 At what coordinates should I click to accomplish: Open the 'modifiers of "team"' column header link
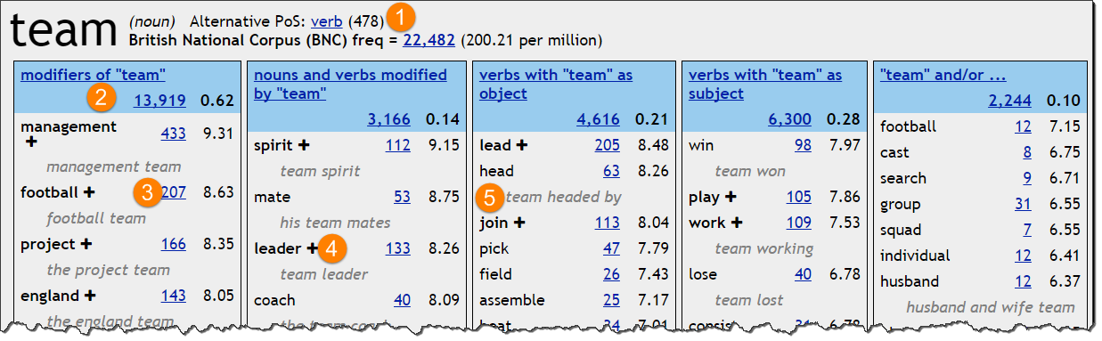93,76
